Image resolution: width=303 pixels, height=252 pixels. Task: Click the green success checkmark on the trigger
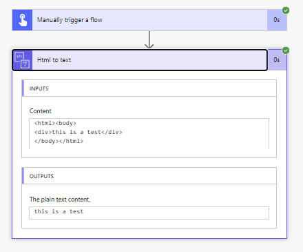click(x=286, y=10)
